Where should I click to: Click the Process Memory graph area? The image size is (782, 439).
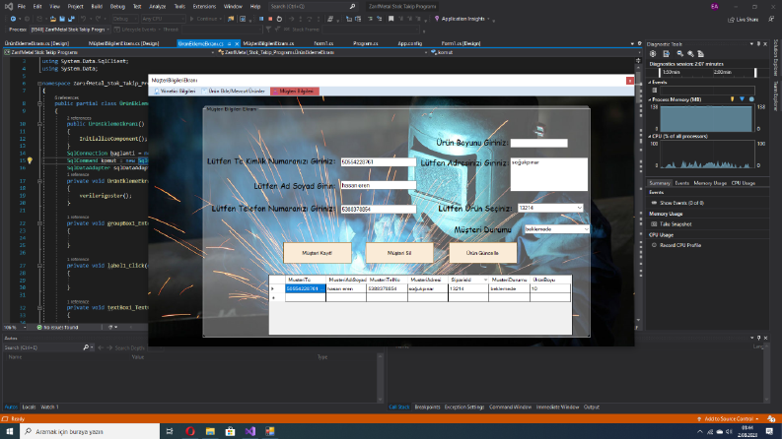tap(706, 118)
